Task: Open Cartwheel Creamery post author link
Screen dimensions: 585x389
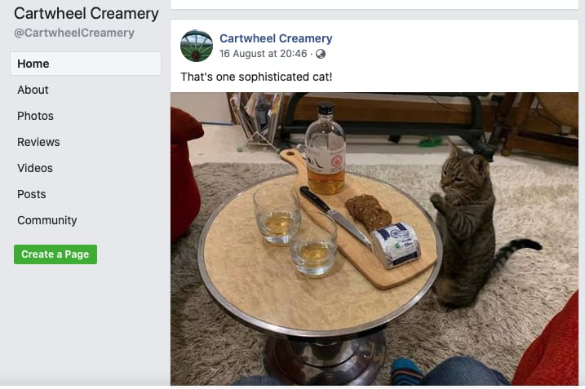Action: (276, 38)
